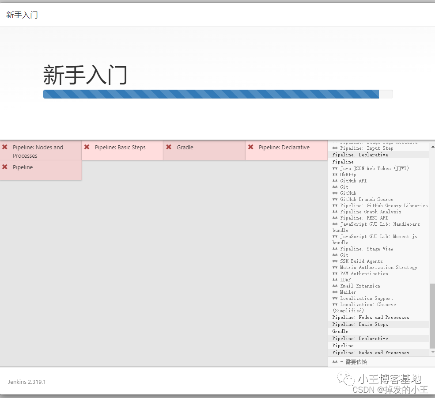Click the red X beside Pipeline: Nodes and Processes tile

tap(5, 147)
